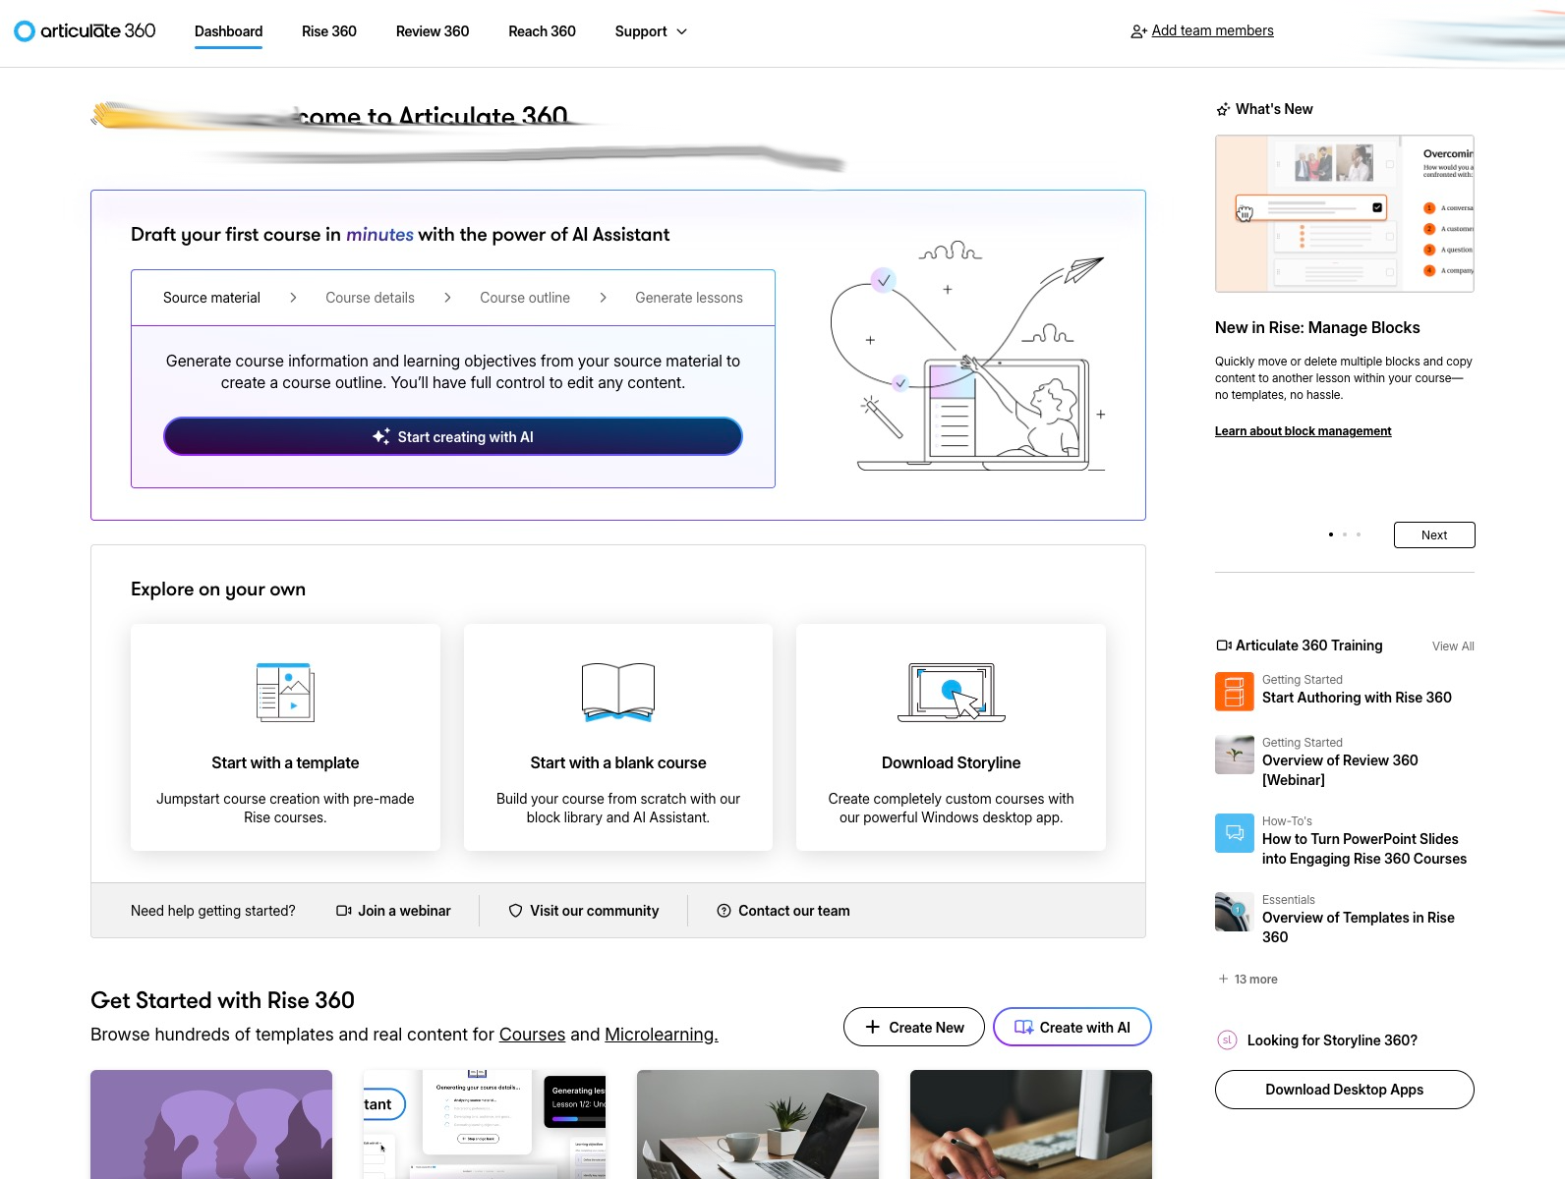Click the orange Rise 360 training icon
This screenshot has height=1179, width=1565.
(x=1235, y=691)
